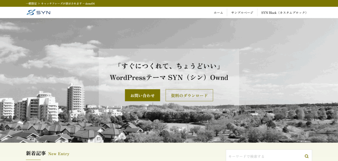Click the tall apartment tower in hero image
Image resolution: width=338 pixels, height=161 pixels.
point(75,97)
